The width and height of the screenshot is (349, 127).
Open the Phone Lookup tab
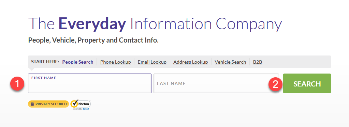[x=116, y=62]
